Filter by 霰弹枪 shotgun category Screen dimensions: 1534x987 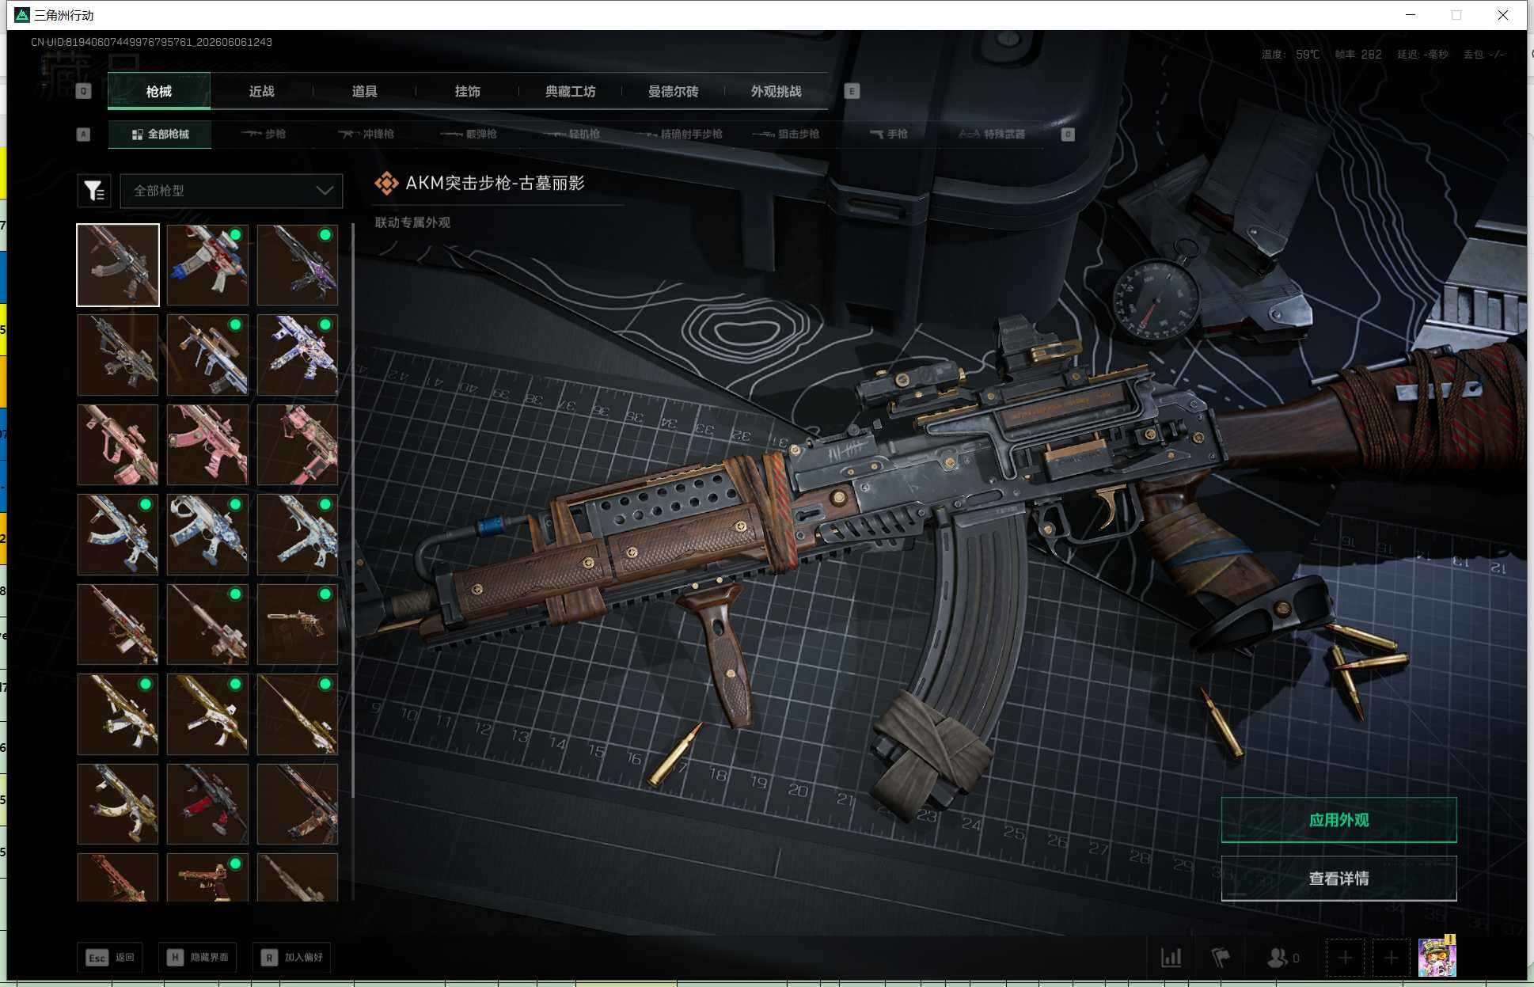coord(469,134)
